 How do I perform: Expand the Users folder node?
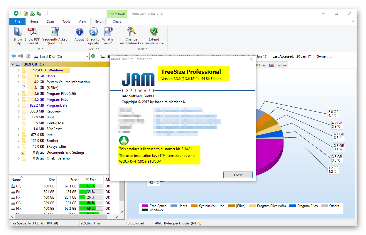(x=18, y=76)
